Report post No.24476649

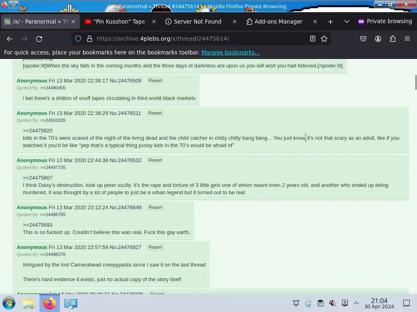pyautogui.click(x=155, y=208)
